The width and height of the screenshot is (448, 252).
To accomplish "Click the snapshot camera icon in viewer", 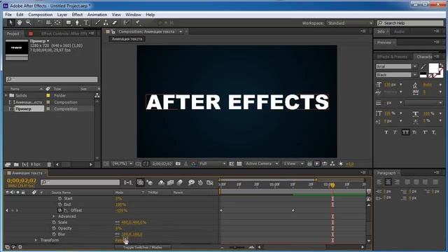I will pyautogui.click(x=178, y=164).
